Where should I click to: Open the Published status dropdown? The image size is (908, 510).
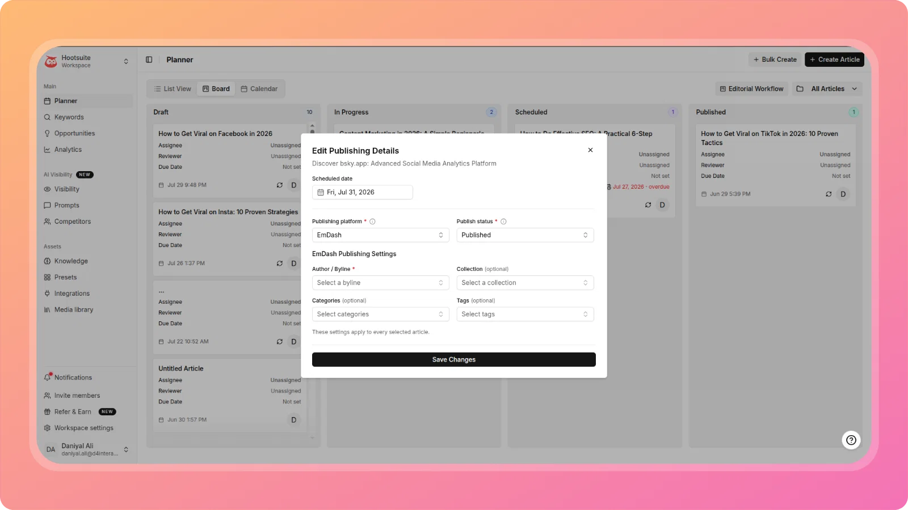tap(525, 235)
